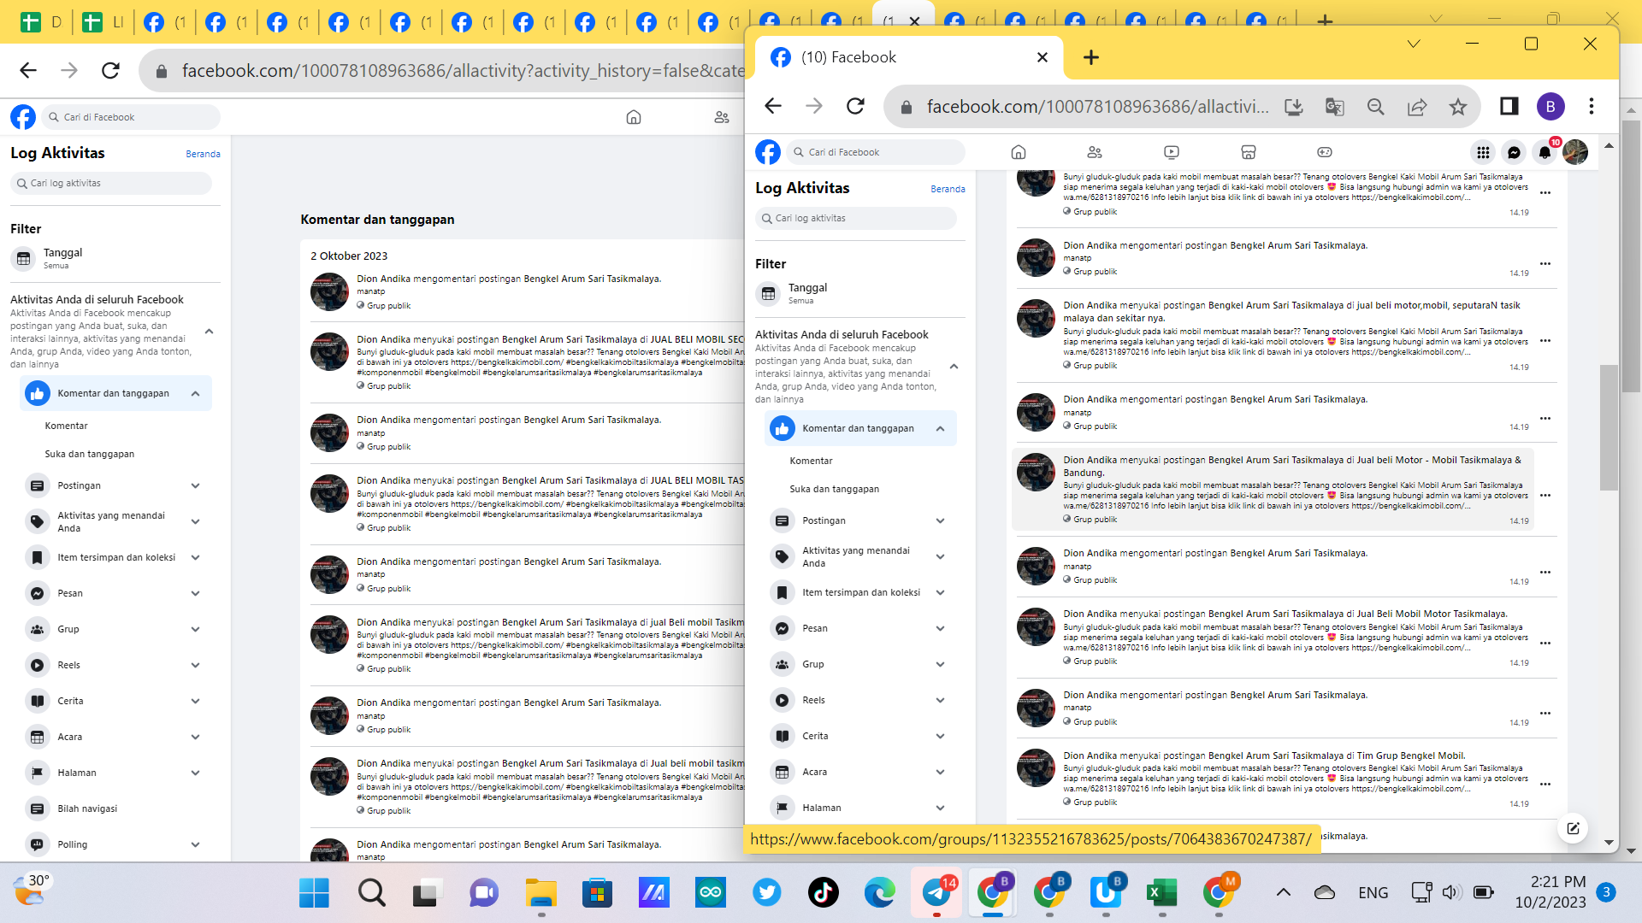Click Beranda link in front window

[x=948, y=189]
